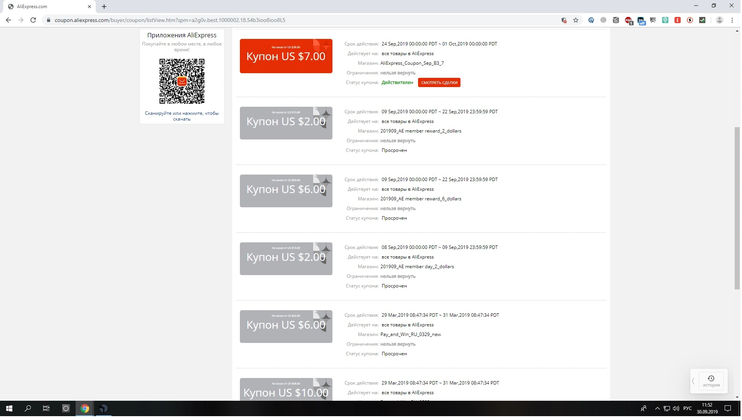Open Windows taskbar search

click(28, 408)
